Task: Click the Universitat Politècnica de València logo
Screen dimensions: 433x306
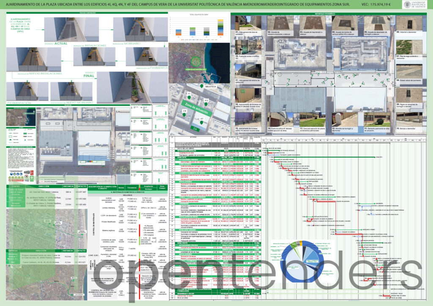Action: click(415, 4)
